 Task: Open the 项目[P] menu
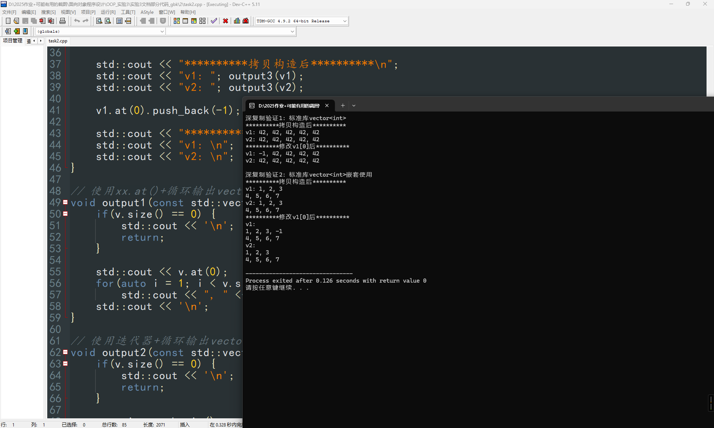click(x=88, y=12)
